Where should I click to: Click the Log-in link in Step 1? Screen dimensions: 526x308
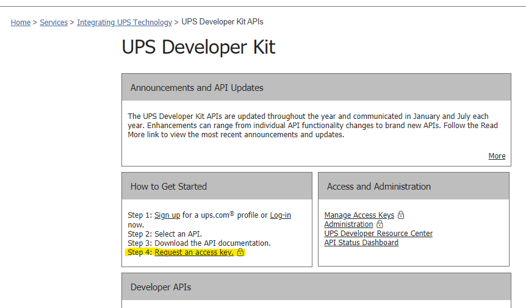[281, 215]
